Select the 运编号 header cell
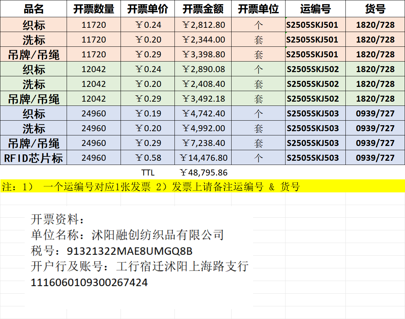 315,9
